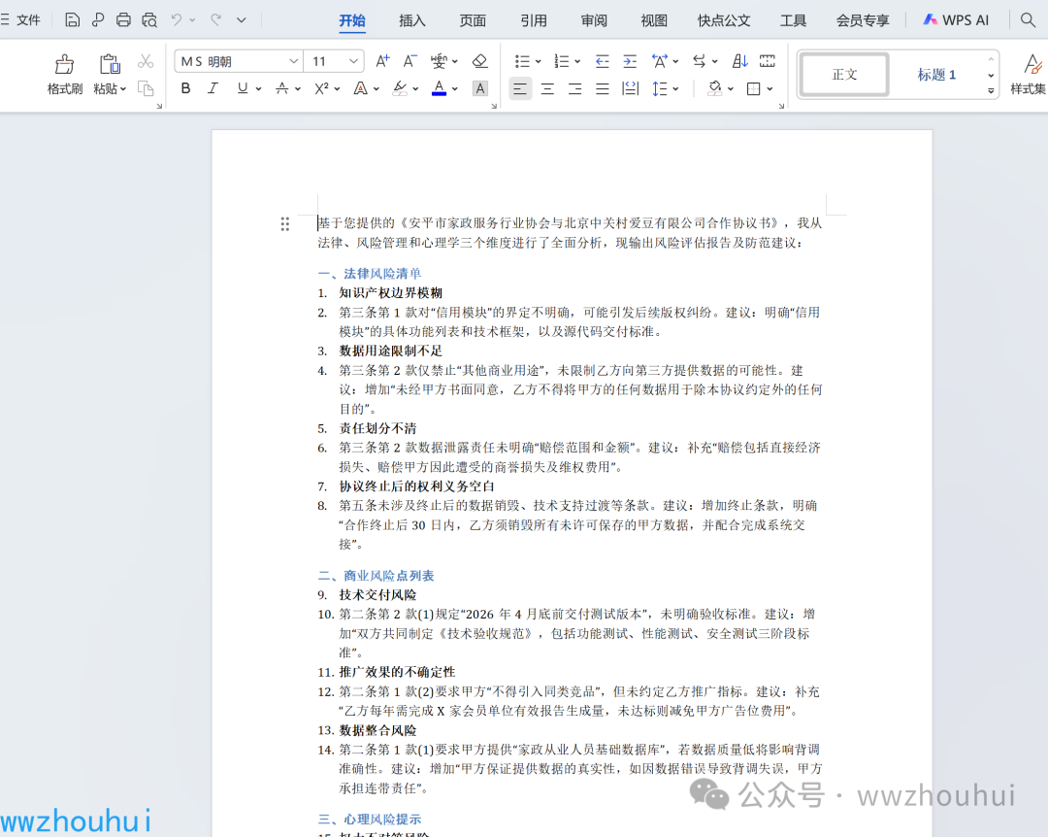Screen dimensions: 1048x837
Task: Enable center alignment
Action: (x=547, y=88)
